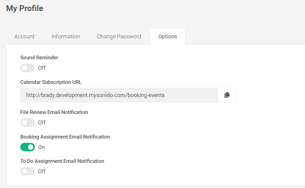
Task: Click the To Do Assignment Email Notification label
Action: tap(62, 161)
